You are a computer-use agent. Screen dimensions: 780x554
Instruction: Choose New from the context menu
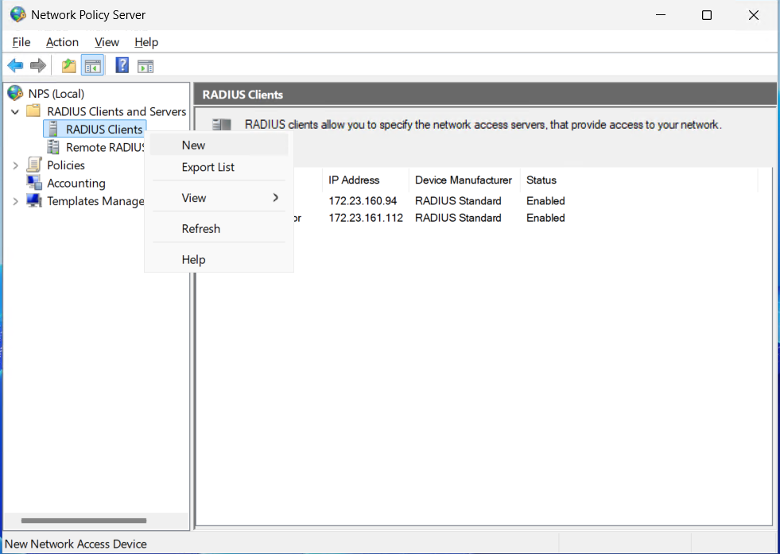[219, 145]
